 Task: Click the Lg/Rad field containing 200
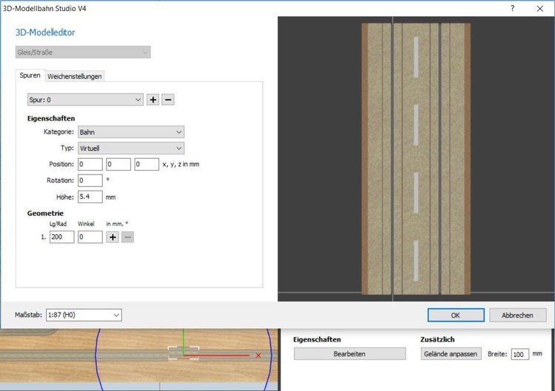coord(62,237)
